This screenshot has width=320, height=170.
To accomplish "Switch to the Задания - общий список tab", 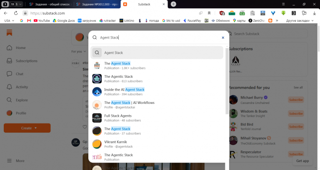I will click(50, 4).
